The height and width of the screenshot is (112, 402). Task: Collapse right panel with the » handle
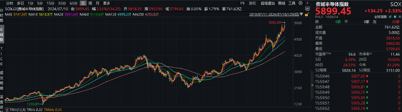tap(312, 85)
